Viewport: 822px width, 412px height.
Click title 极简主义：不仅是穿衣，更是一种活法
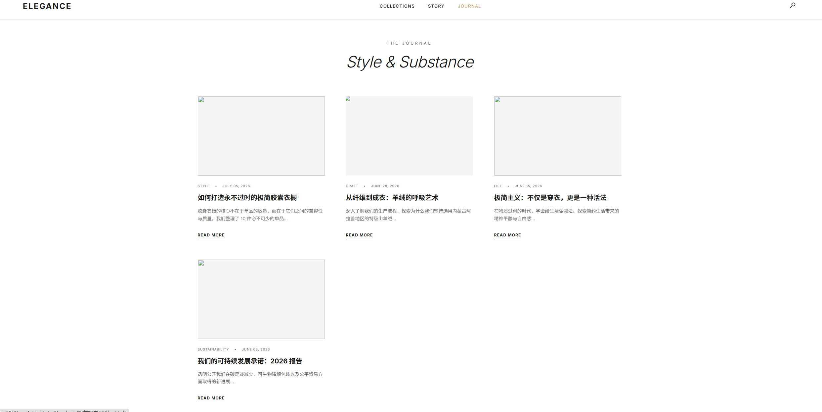pos(550,198)
